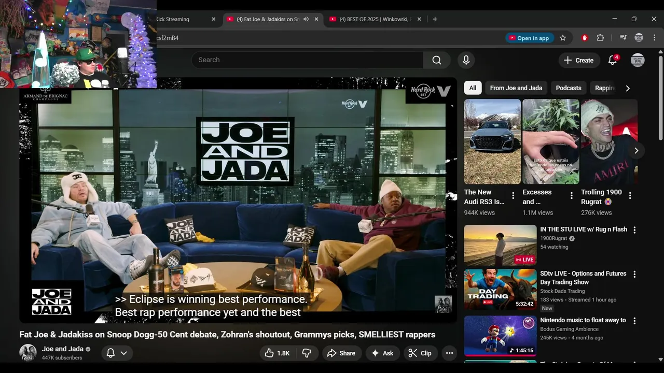Expand subscription notification chevron dropdown
Image resolution: width=664 pixels, height=373 pixels.
[123, 353]
